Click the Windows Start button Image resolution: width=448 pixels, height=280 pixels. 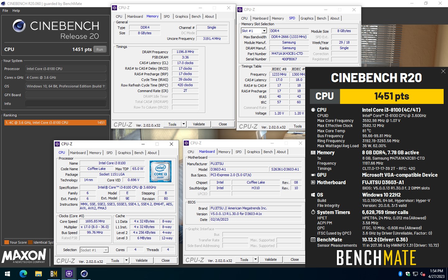click(7, 274)
